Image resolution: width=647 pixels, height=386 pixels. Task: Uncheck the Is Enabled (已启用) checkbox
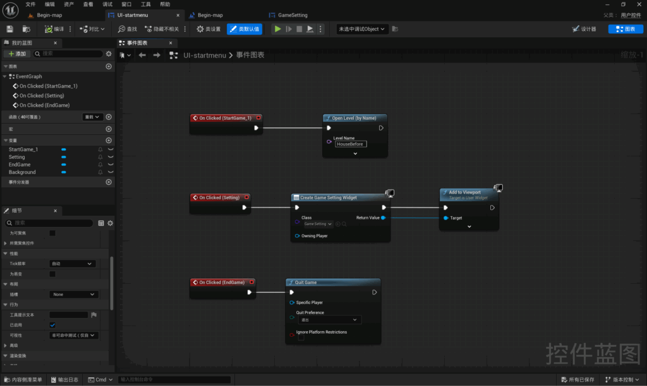(x=52, y=325)
